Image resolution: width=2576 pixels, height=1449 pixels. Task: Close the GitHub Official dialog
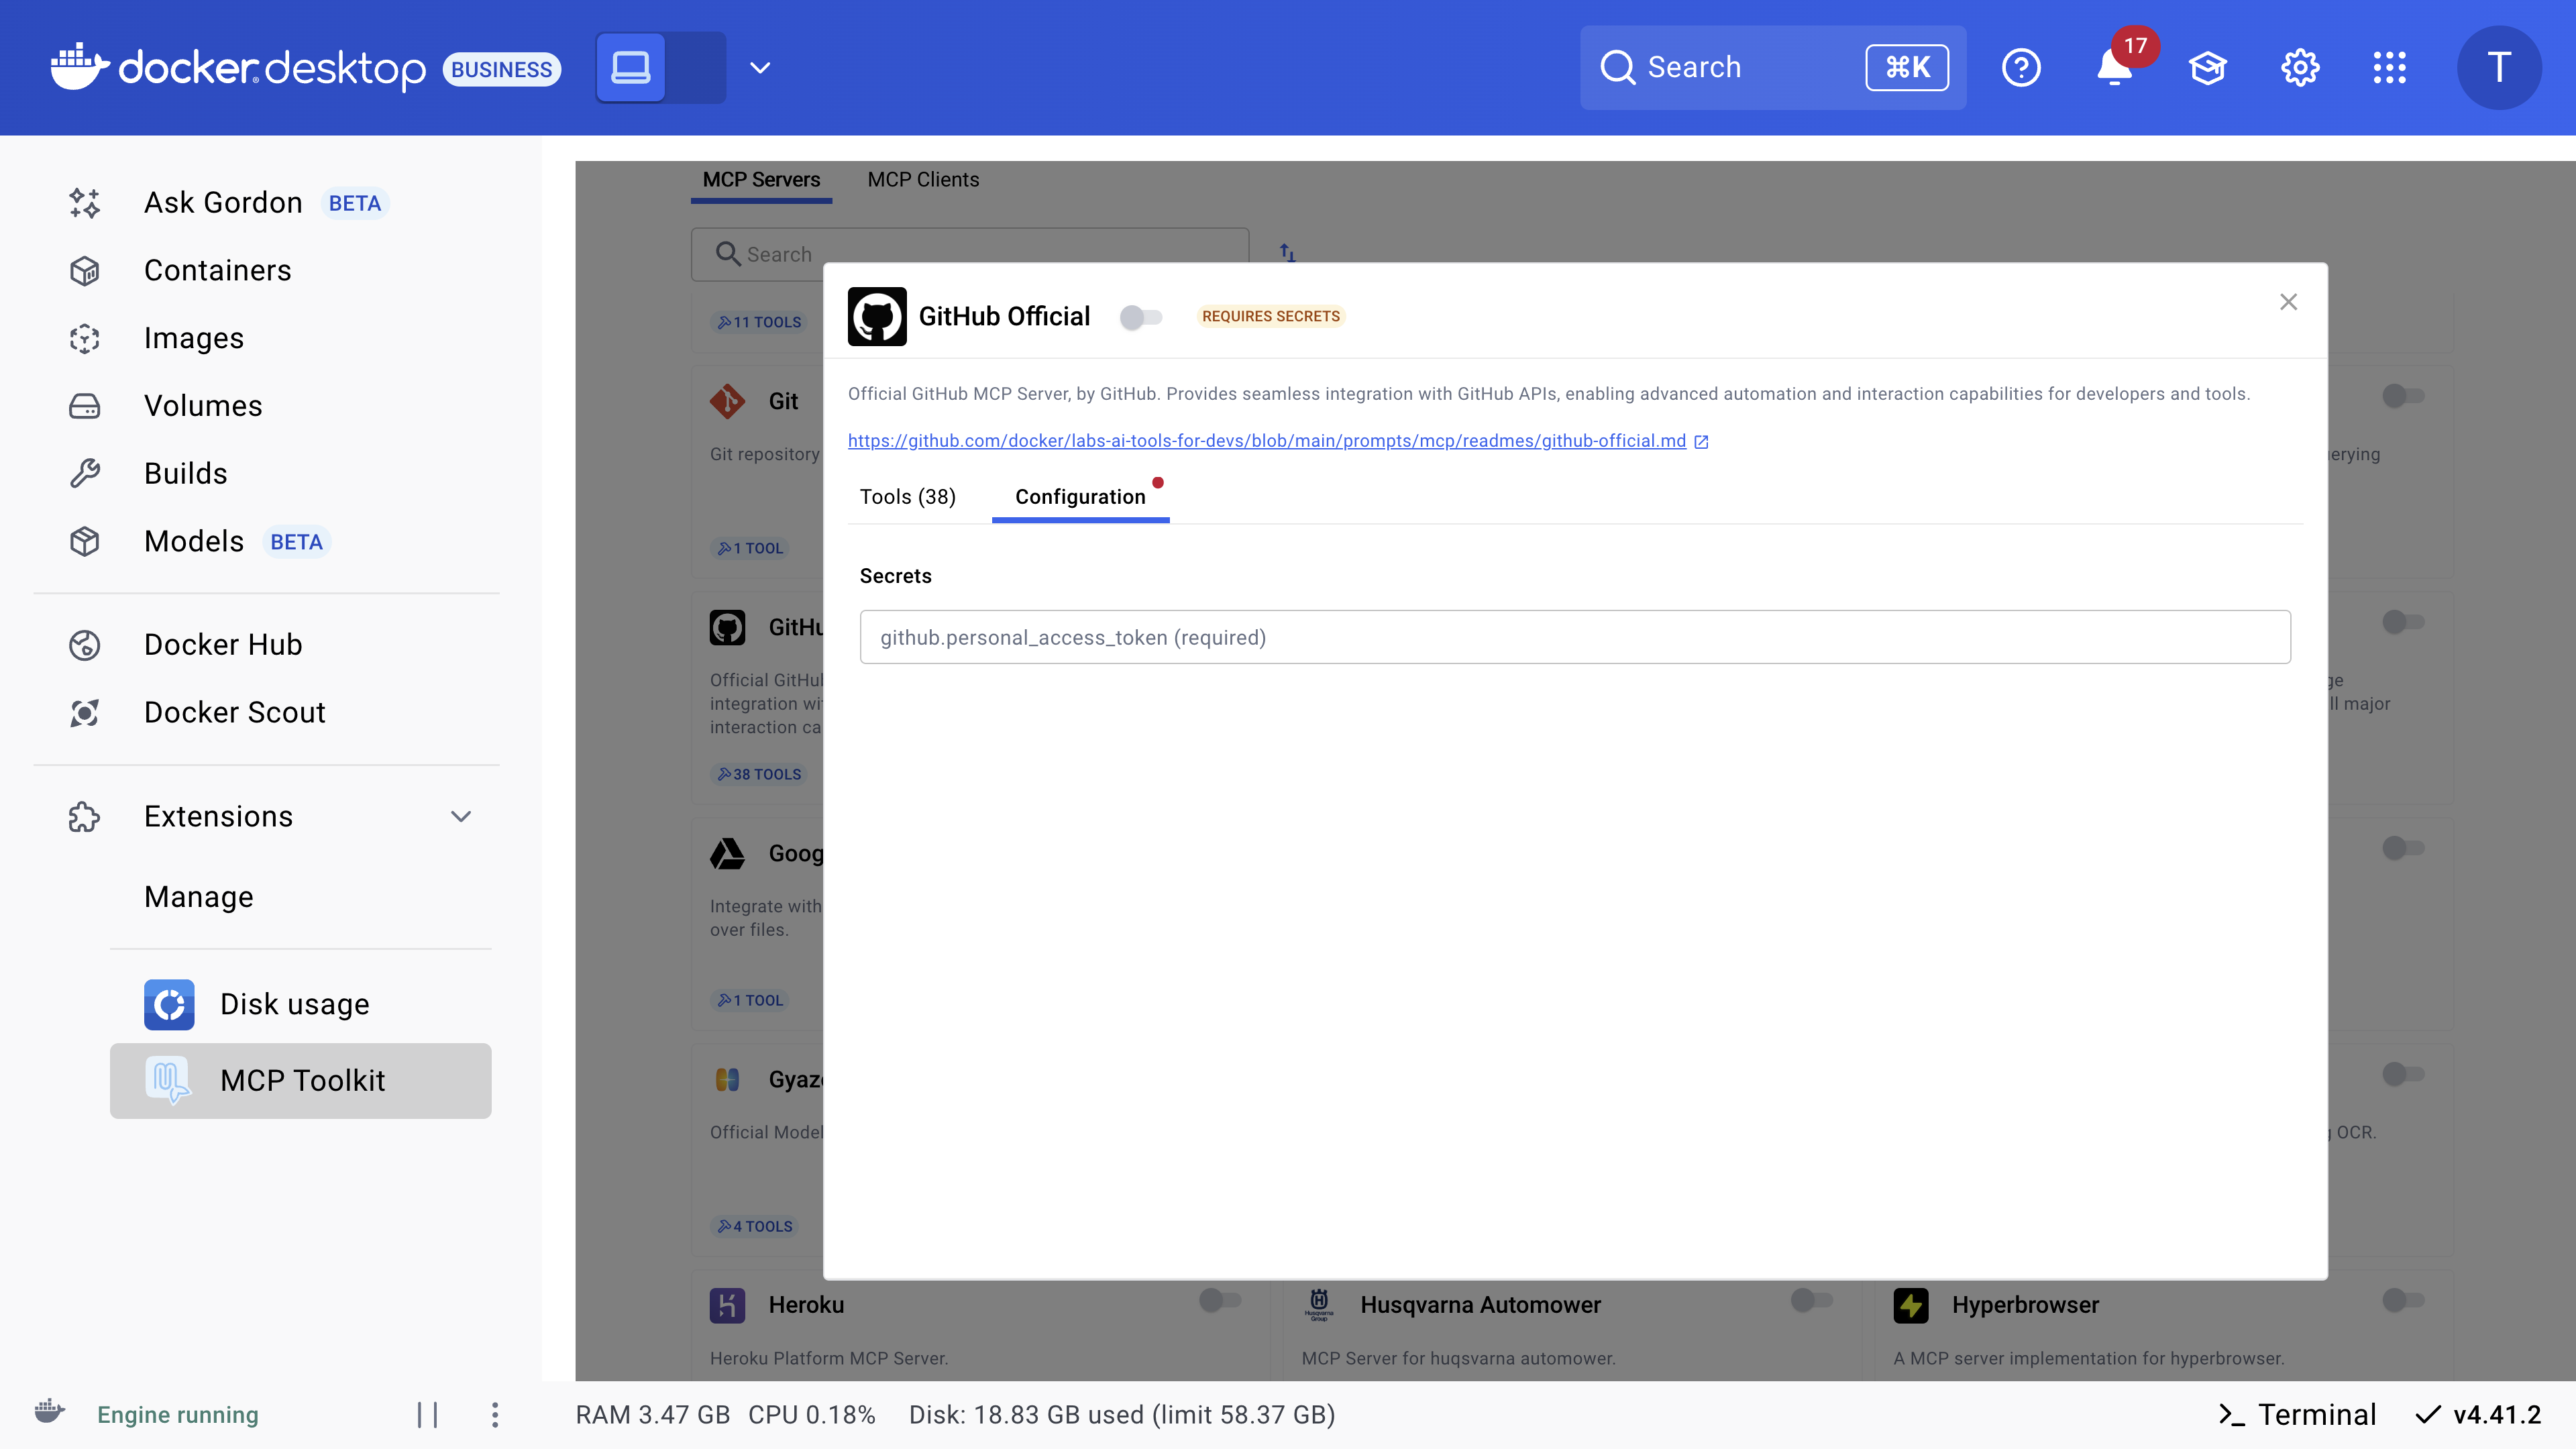coord(2288,302)
